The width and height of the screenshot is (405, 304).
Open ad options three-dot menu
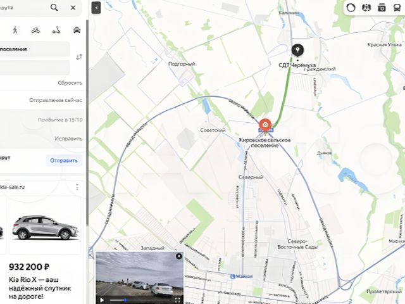pyautogui.click(x=77, y=187)
